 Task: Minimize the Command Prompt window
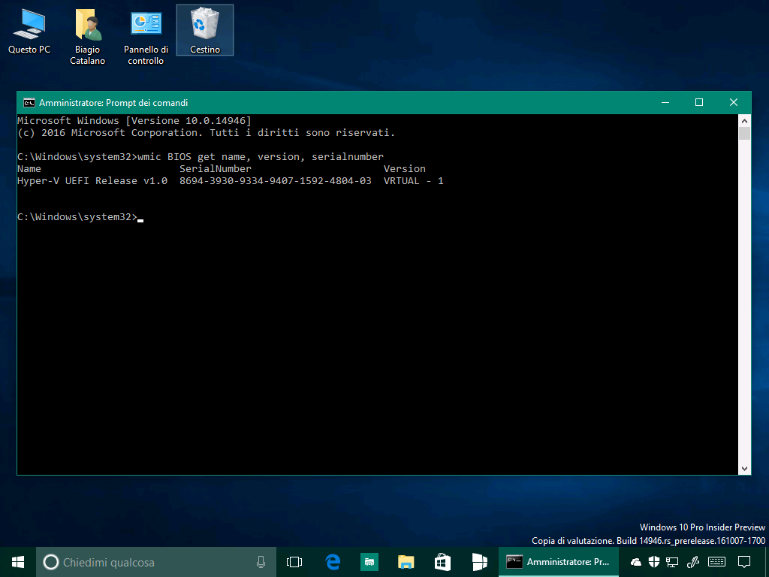tap(665, 102)
